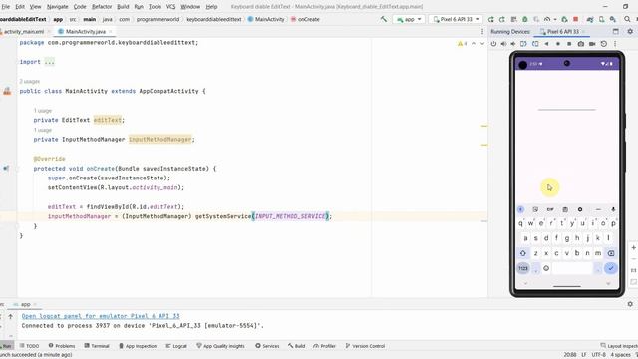
Task: Take an emulator screenshot with the camera icon
Action: pos(581,44)
